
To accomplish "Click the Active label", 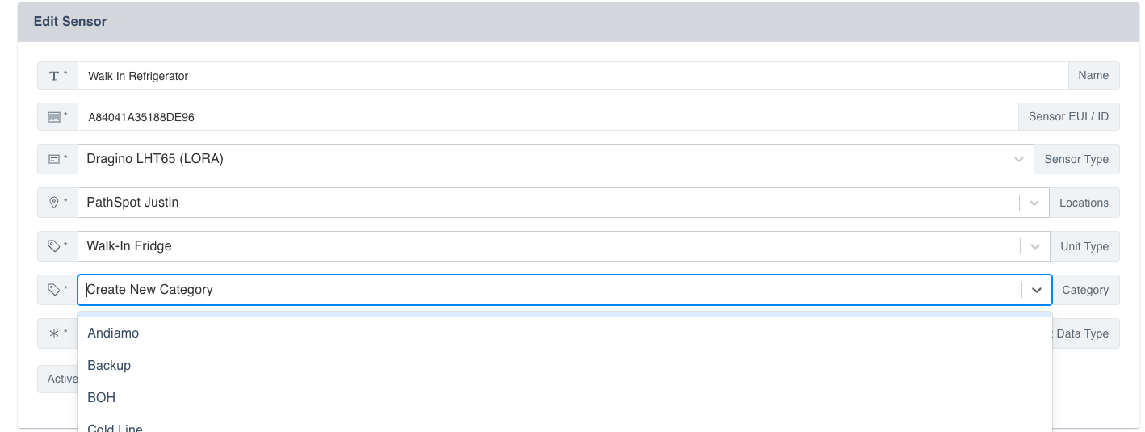I will (x=59, y=379).
